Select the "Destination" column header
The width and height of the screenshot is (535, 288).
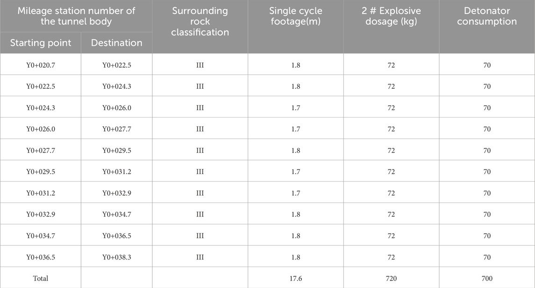pos(116,43)
